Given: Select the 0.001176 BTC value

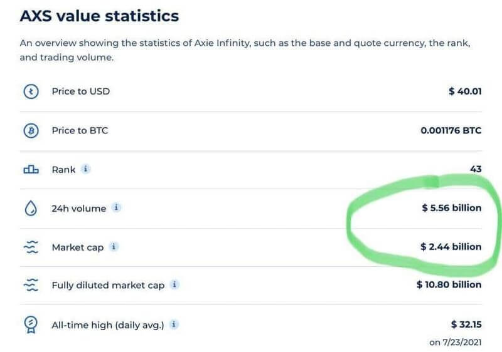Looking at the screenshot, I should (451, 130).
